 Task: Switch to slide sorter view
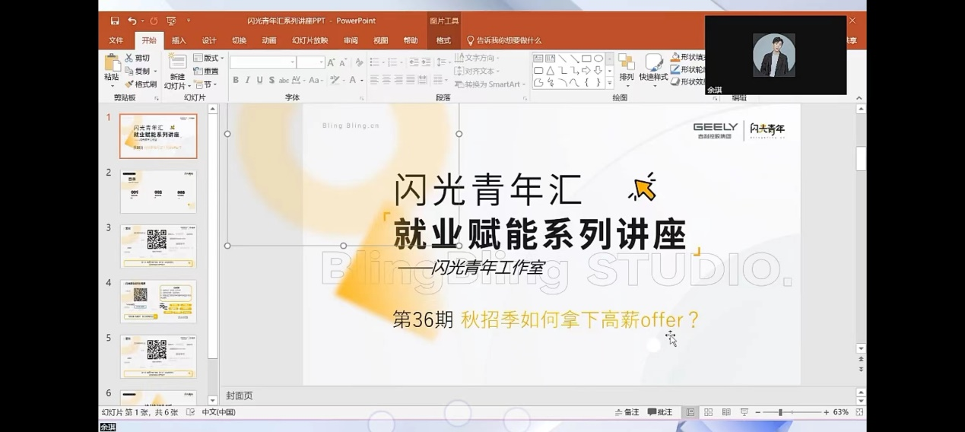pyautogui.click(x=708, y=412)
